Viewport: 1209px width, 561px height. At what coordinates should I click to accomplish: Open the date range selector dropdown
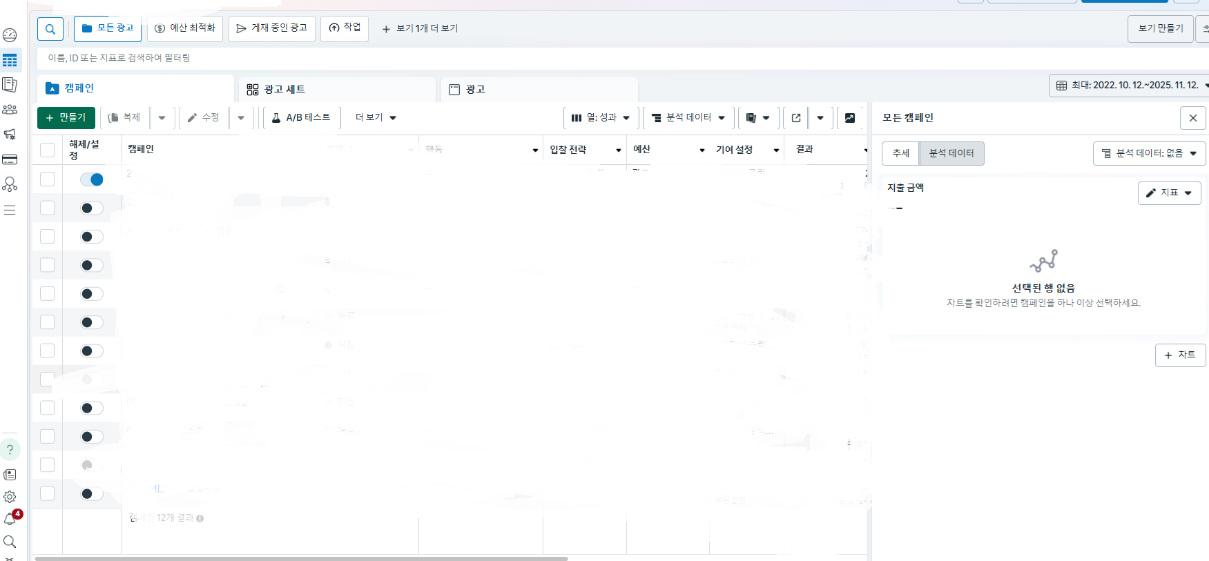coord(1130,86)
